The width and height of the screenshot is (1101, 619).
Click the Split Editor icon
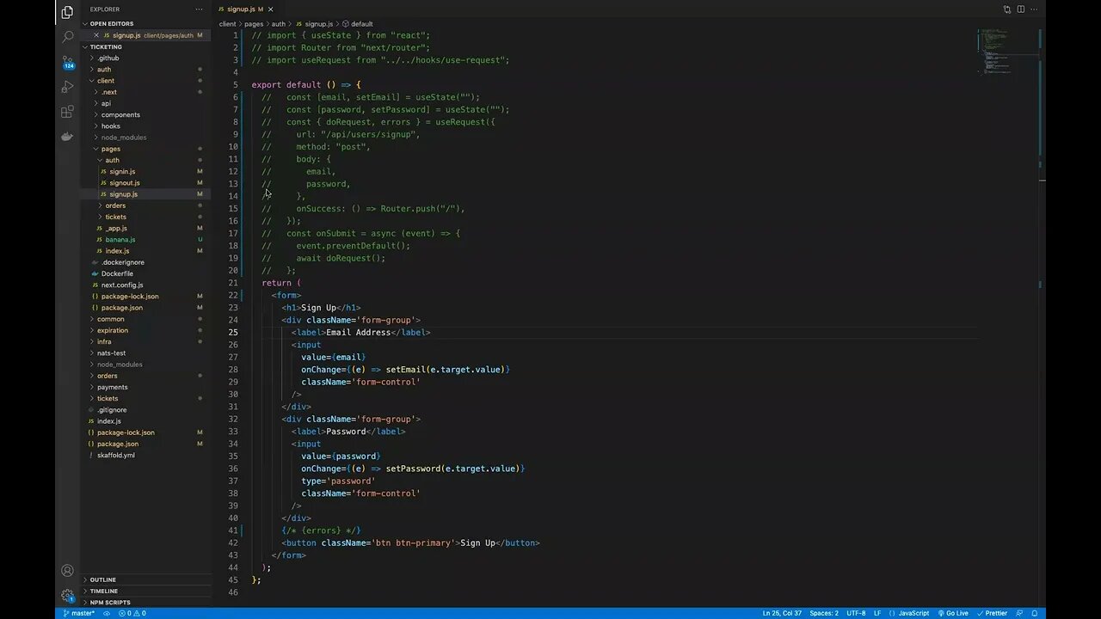click(1021, 9)
